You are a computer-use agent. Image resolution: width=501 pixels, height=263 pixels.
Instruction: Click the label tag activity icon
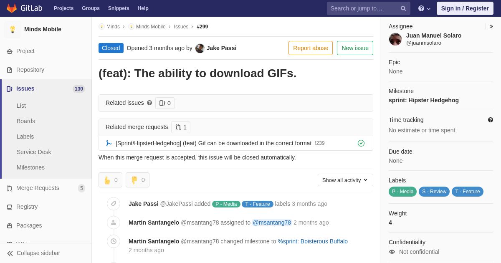pos(114,204)
